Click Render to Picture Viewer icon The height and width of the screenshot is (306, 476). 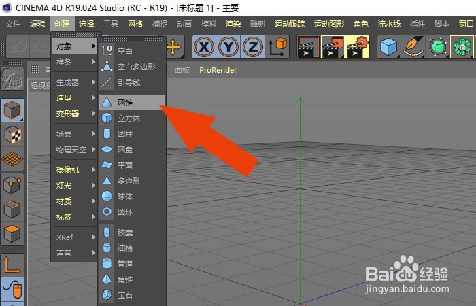[333, 47]
